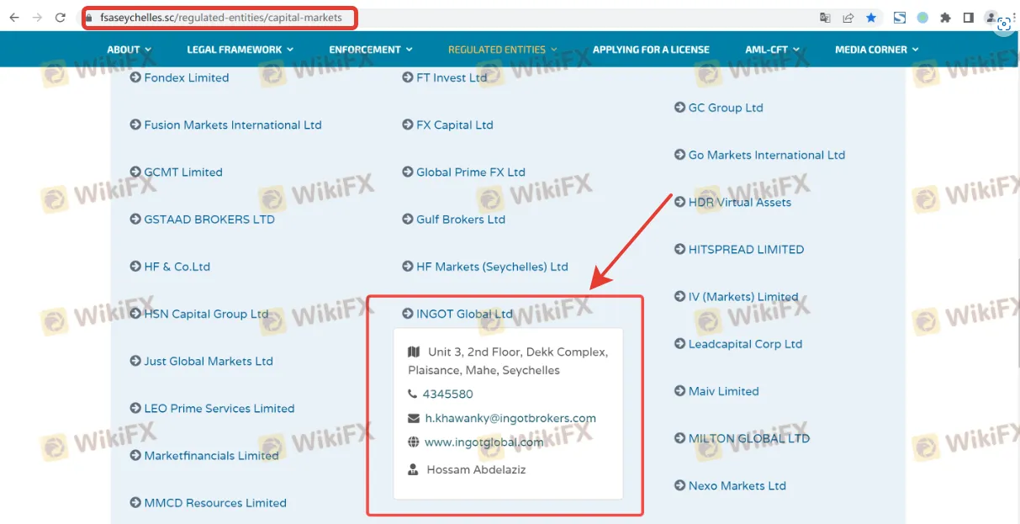Viewport: 1020px width, 524px height.
Task: Toggle the blue bookmark star
Action: (871, 18)
